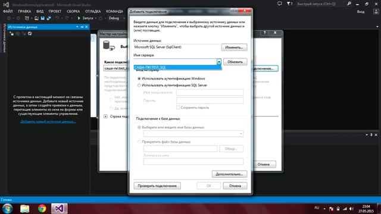Viewport: 381px width, 214px height.
Task: Open Источники данных panel window-position dropdown
Action: [77, 27]
